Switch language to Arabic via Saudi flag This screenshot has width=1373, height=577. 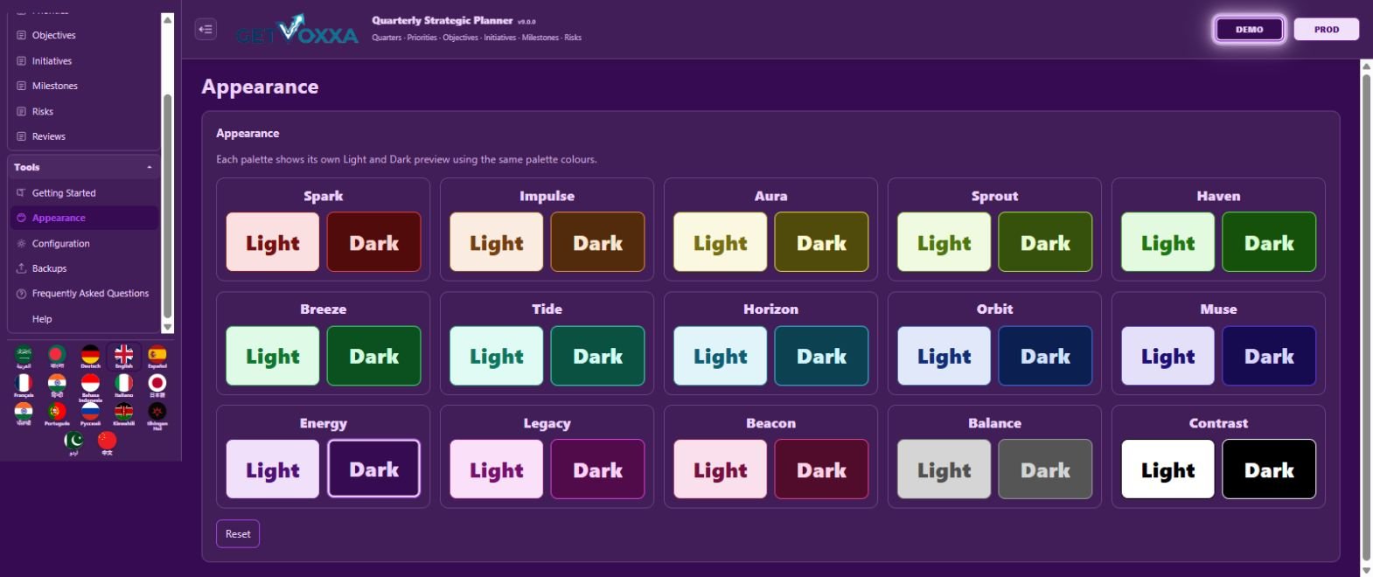24,356
